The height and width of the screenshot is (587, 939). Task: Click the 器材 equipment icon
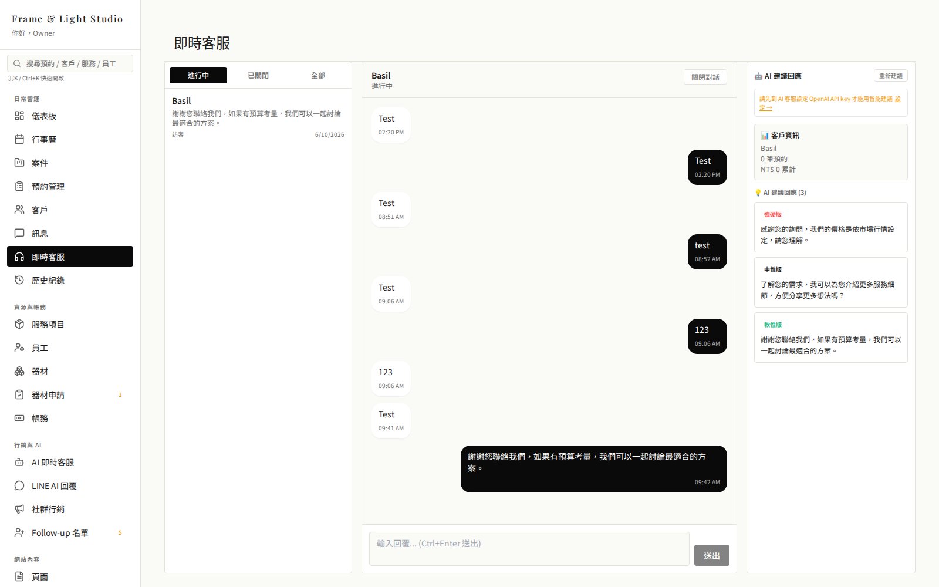(19, 371)
